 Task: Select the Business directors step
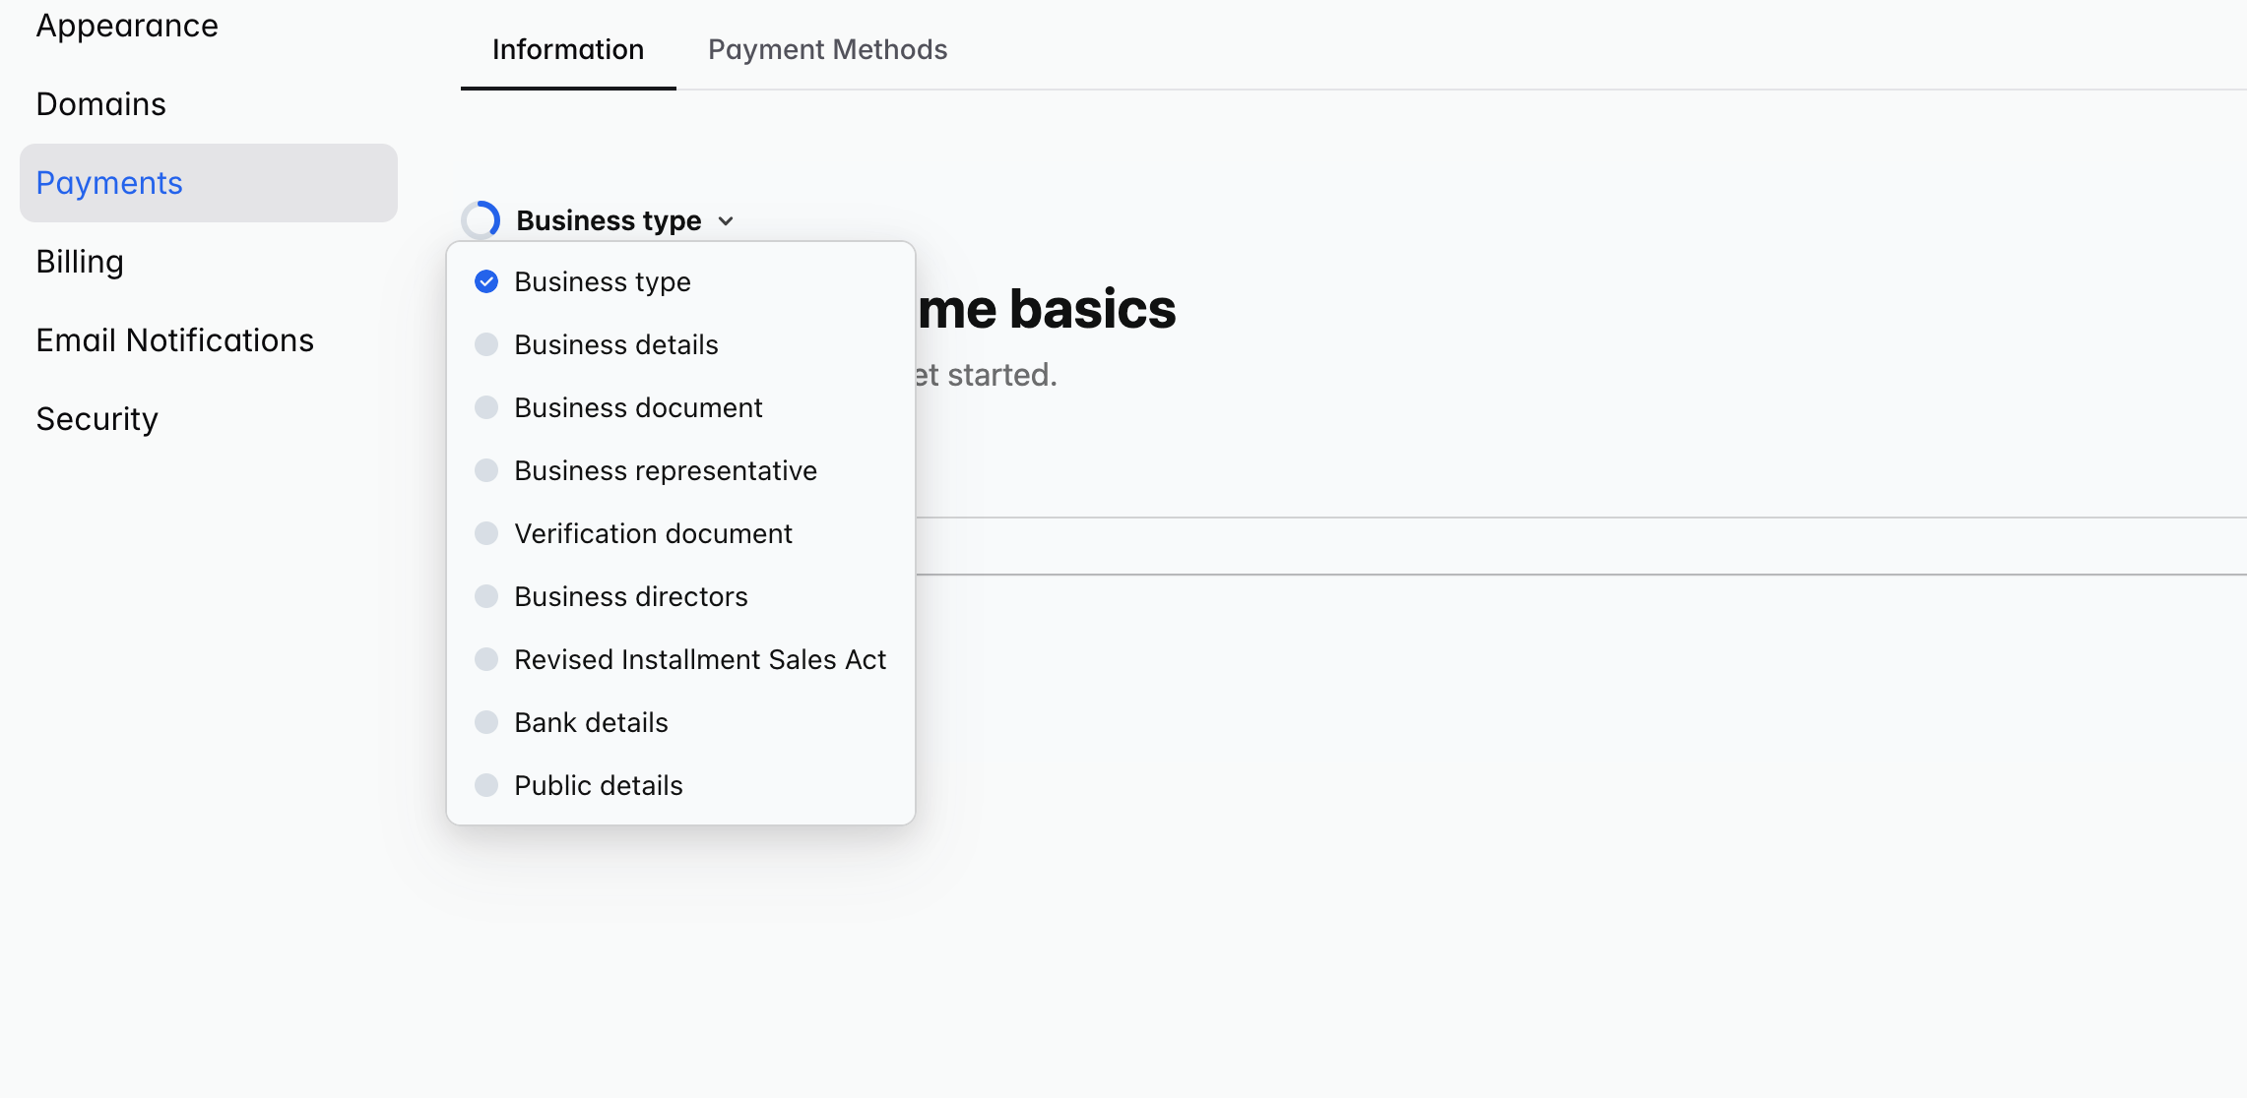tap(631, 596)
